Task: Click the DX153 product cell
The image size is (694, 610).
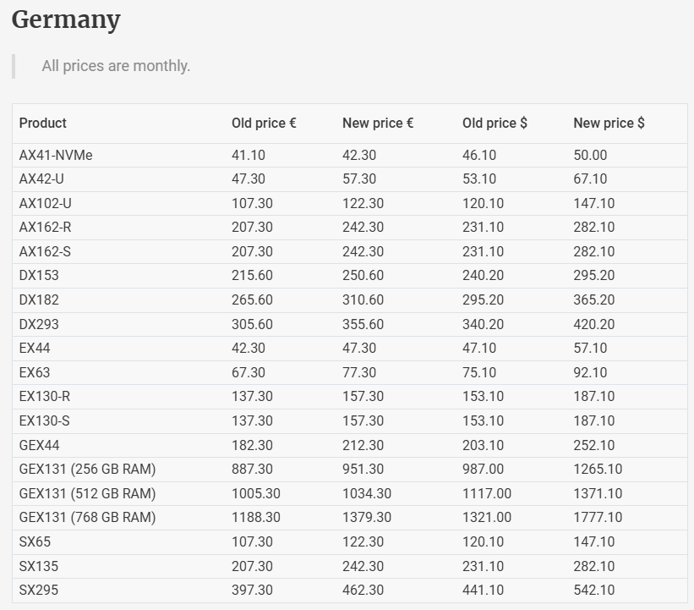Action: point(39,276)
